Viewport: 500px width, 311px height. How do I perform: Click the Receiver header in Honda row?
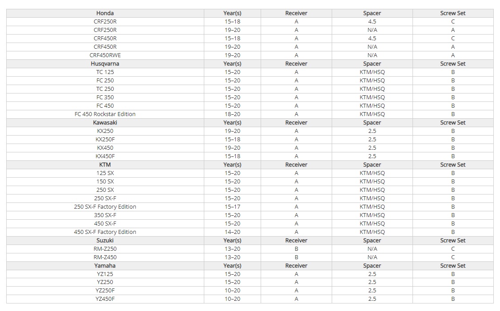coord(296,13)
